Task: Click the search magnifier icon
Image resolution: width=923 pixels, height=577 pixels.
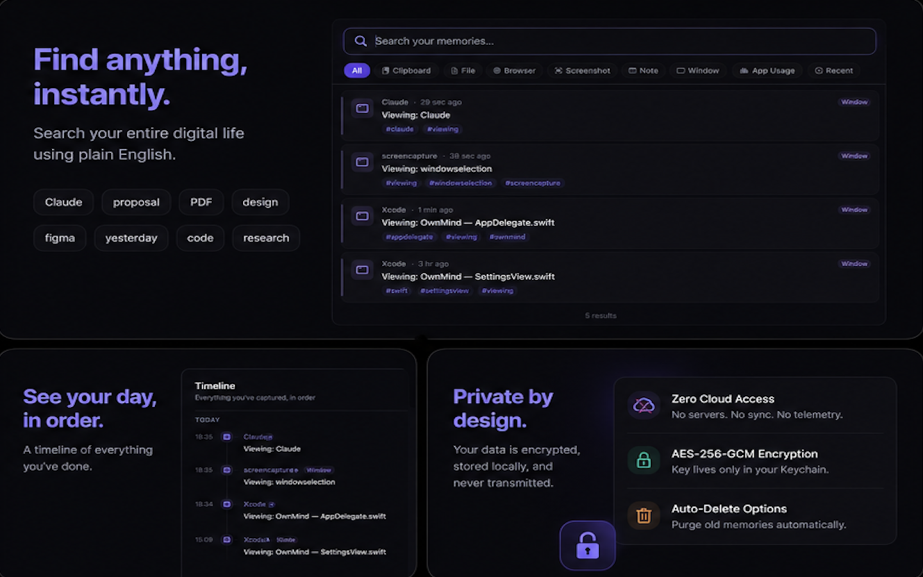Action: tap(361, 41)
